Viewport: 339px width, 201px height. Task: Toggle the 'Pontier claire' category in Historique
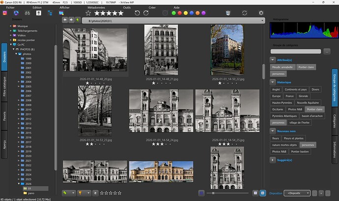point(314,109)
